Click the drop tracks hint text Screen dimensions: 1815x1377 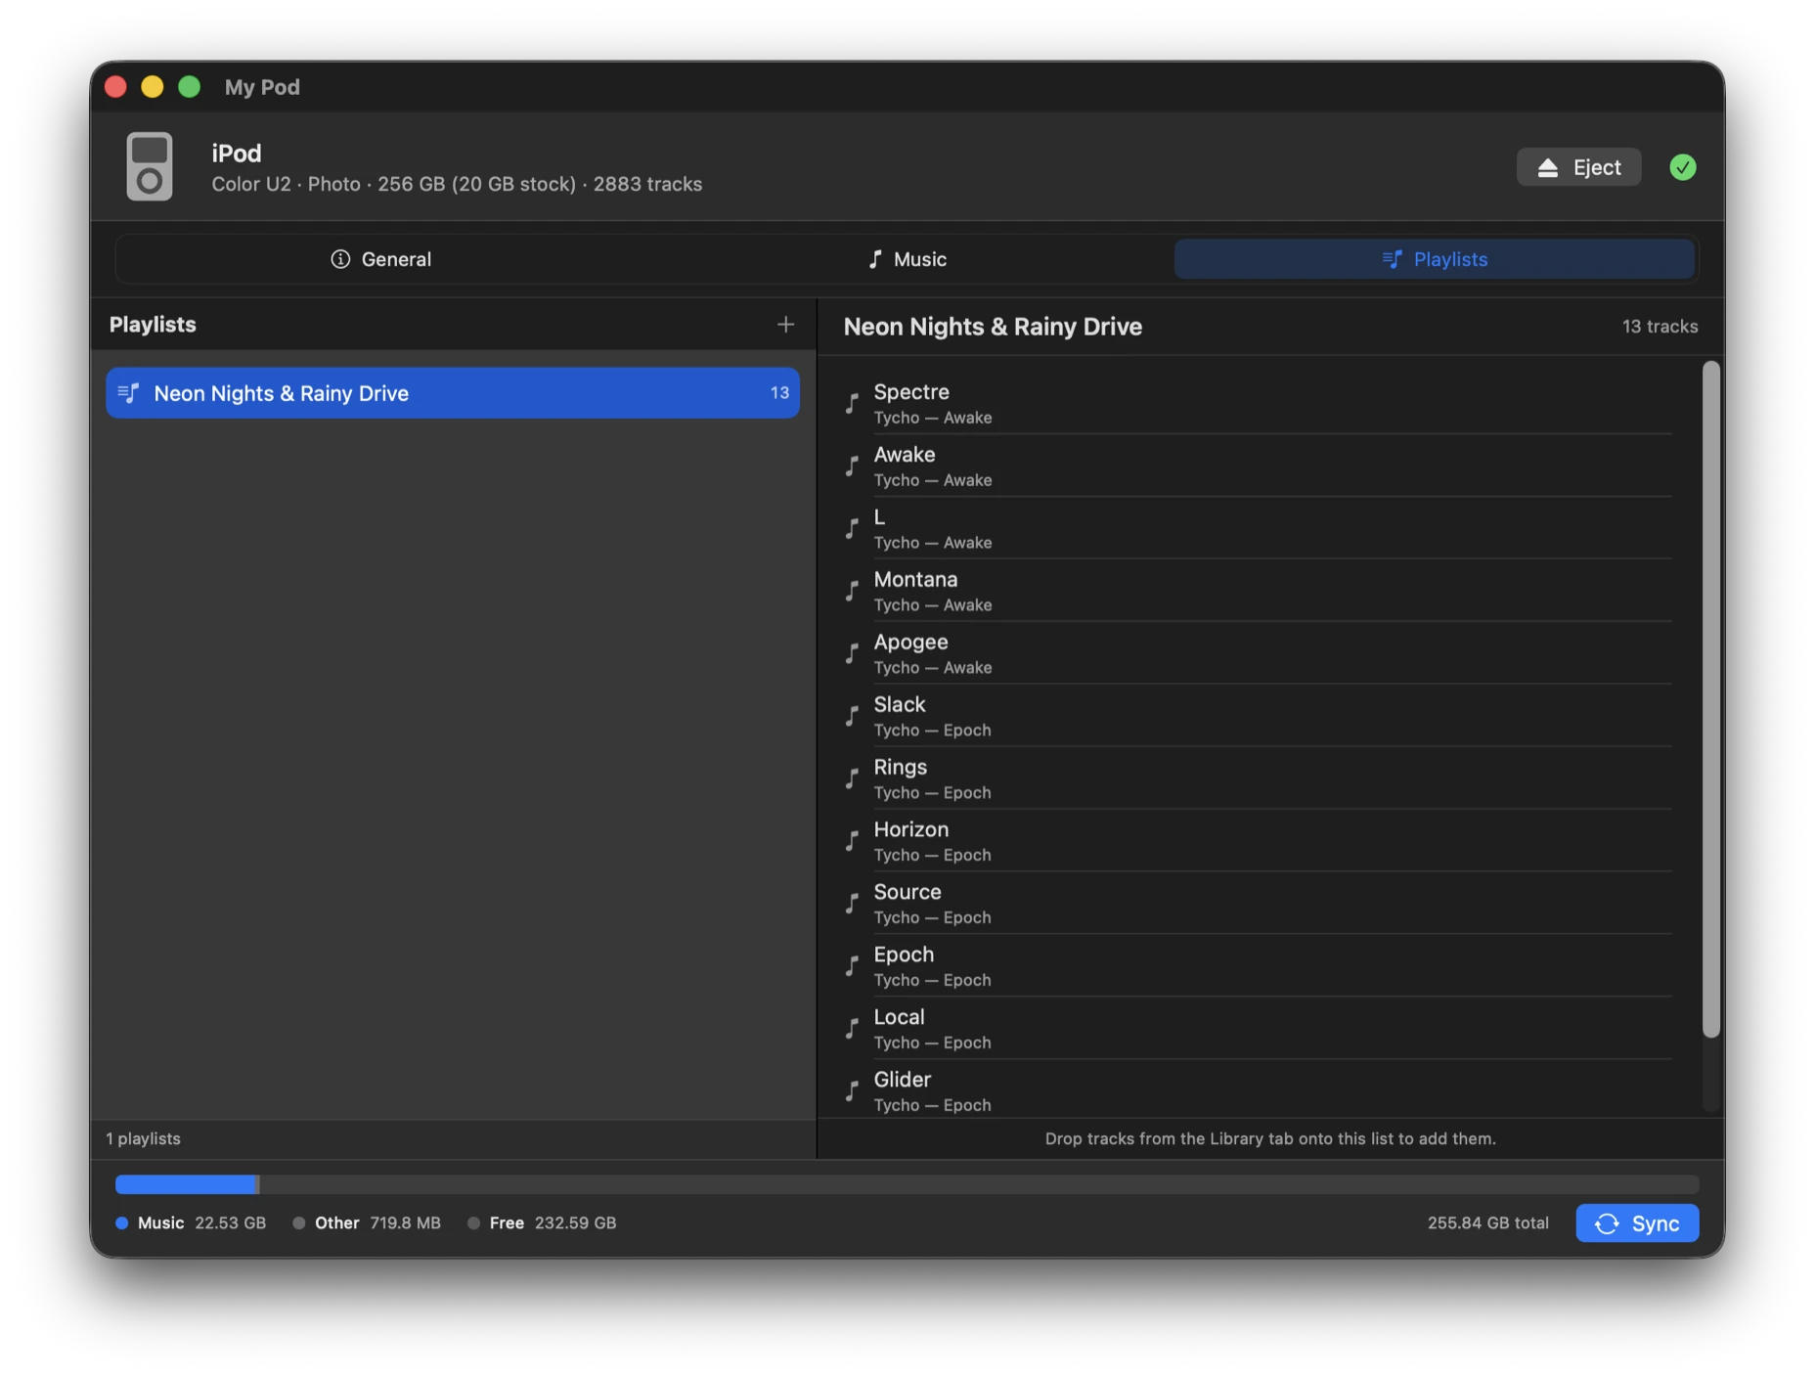[x=1270, y=1138]
